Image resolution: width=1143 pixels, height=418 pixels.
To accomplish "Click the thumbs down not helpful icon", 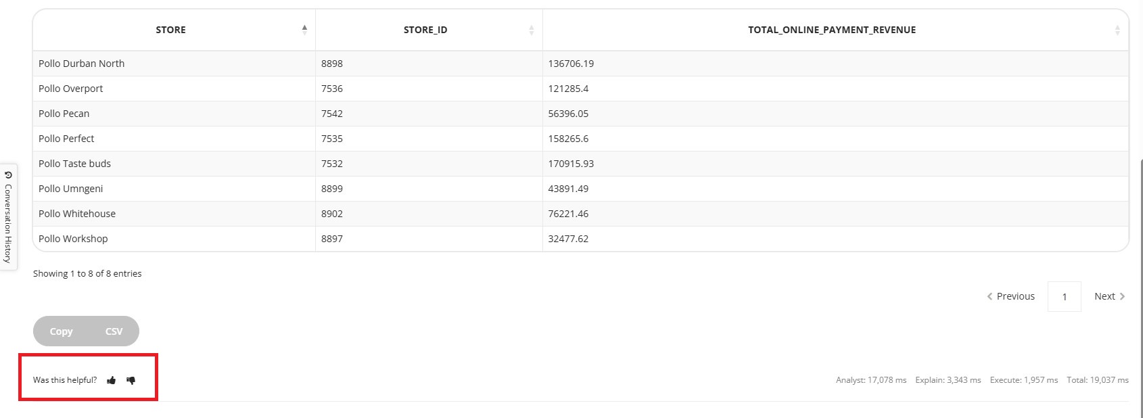I will tap(131, 380).
